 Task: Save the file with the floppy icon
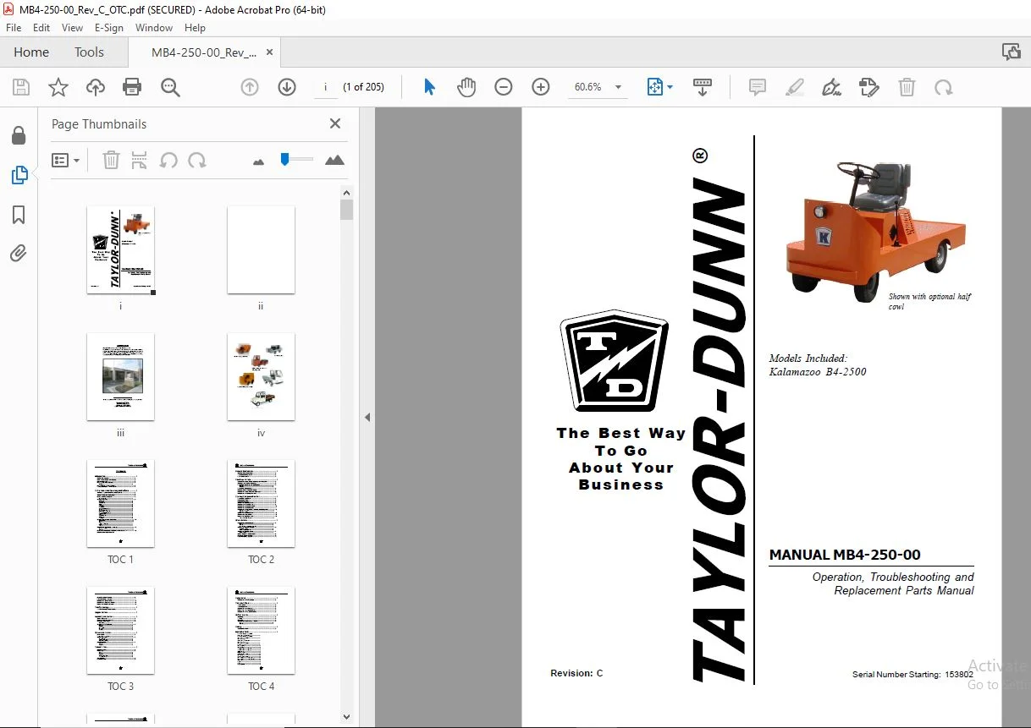[x=21, y=87]
